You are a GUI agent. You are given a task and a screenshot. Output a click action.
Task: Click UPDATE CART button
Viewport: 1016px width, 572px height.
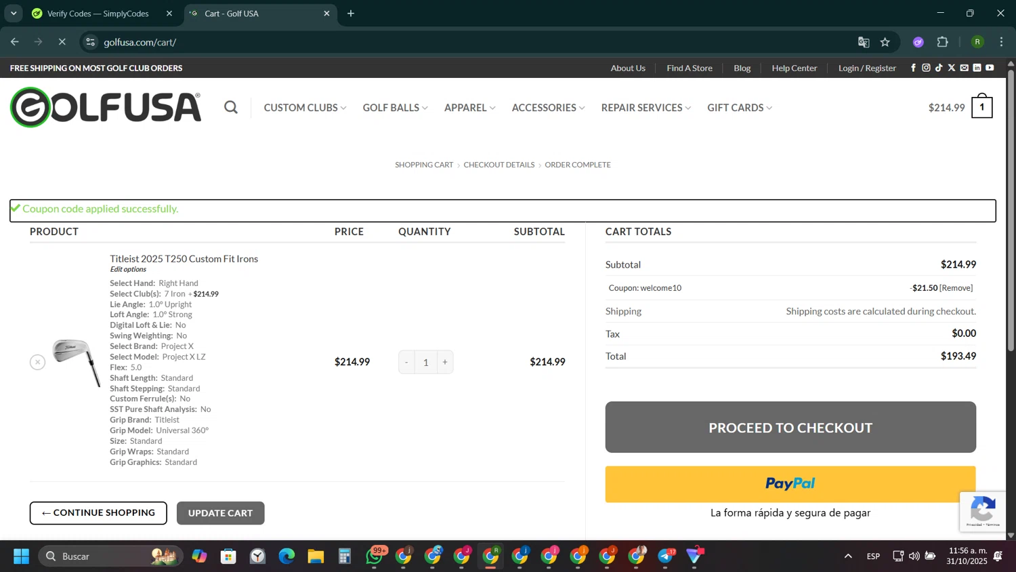[220, 513]
